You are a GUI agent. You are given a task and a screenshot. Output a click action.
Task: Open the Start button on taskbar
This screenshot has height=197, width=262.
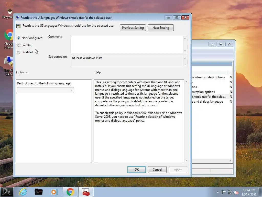(x=6, y=192)
